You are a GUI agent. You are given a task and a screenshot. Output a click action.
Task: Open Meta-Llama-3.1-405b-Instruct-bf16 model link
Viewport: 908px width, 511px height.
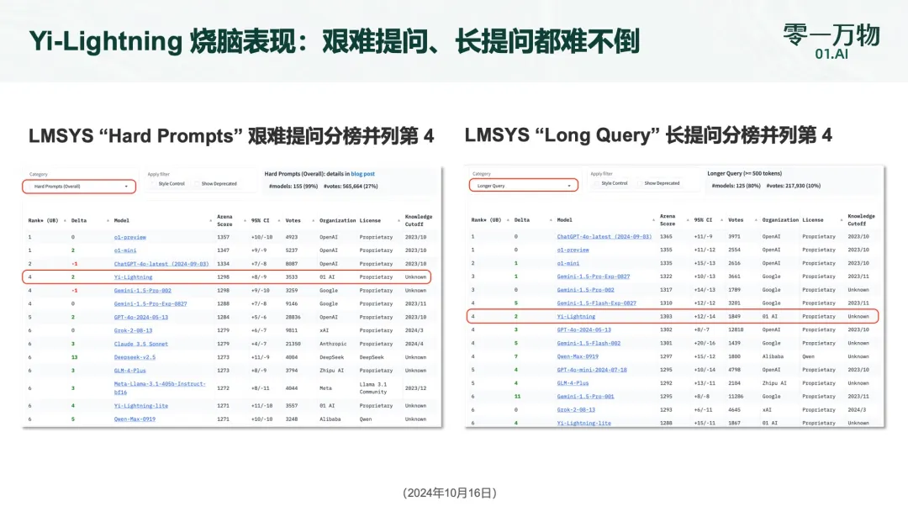tap(159, 387)
